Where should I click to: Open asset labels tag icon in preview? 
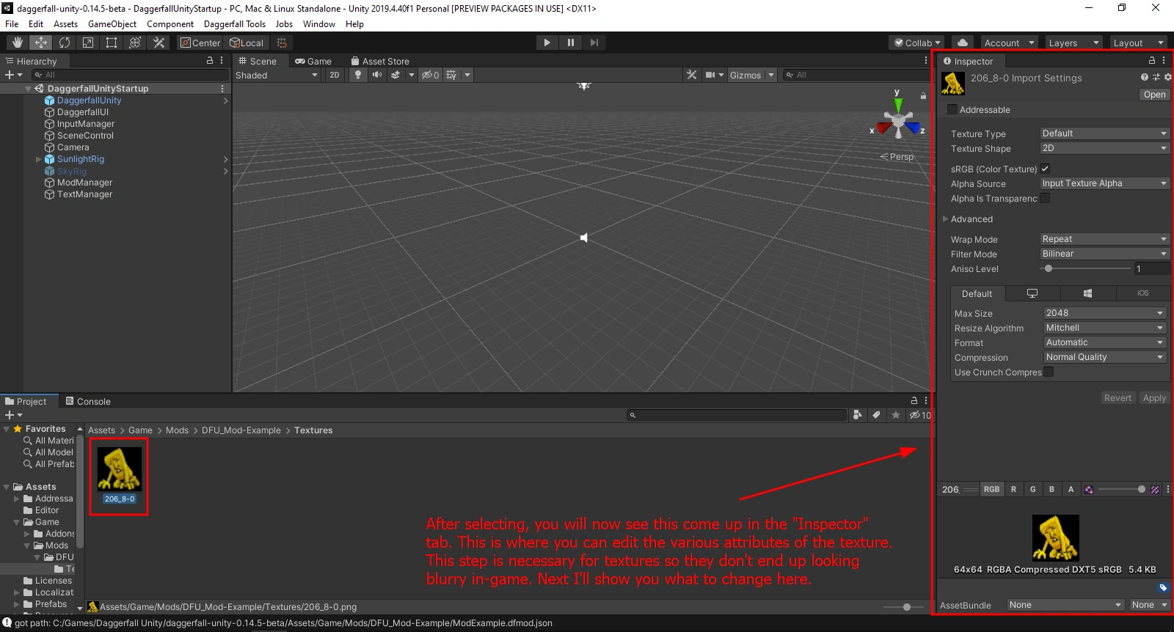1162,587
